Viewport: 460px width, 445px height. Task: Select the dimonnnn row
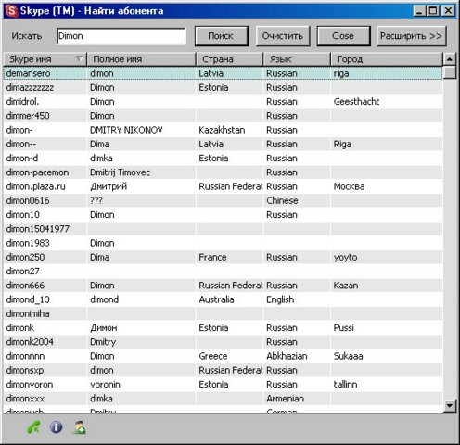tap(223, 356)
